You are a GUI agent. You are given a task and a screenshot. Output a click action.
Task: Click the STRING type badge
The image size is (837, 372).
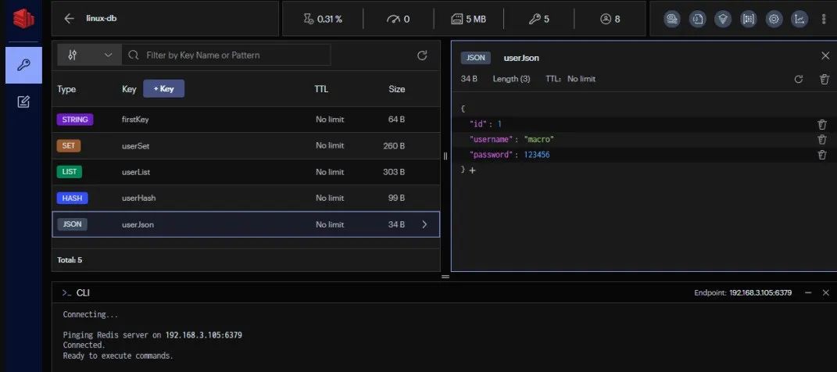(75, 120)
